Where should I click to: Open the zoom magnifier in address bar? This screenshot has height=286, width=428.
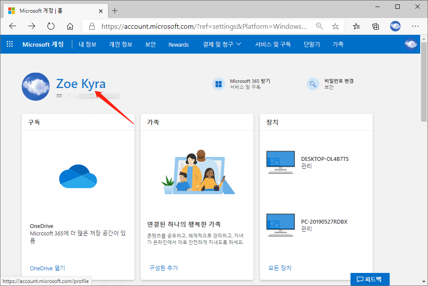pyautogui.click(x=319, y=26)
